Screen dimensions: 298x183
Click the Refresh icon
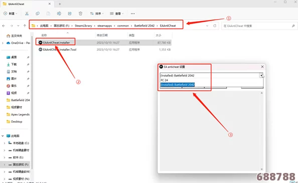point(215,26)
